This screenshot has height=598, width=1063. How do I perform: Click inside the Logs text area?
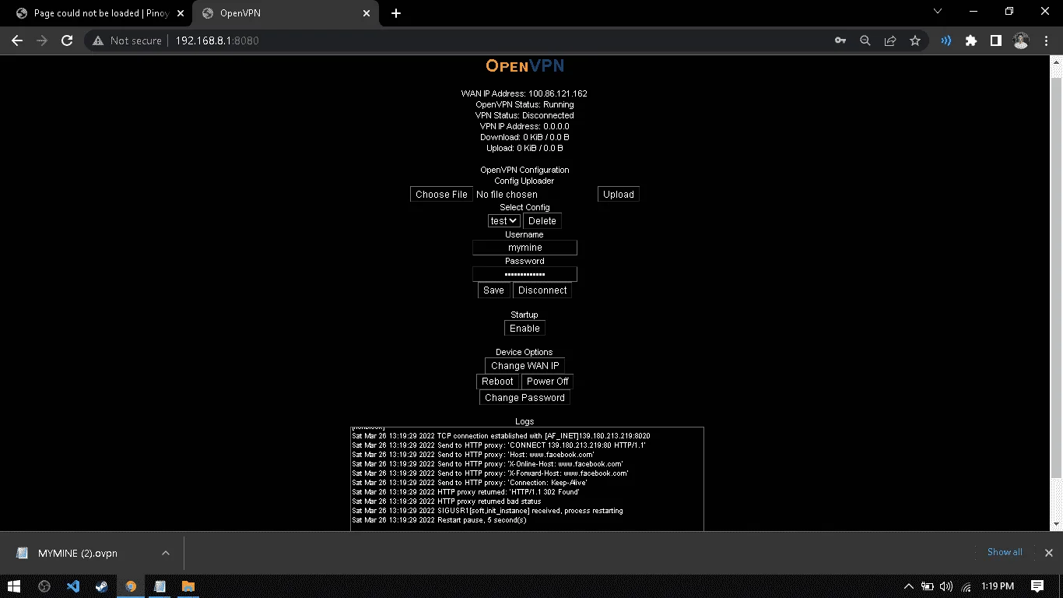[527, 479]
